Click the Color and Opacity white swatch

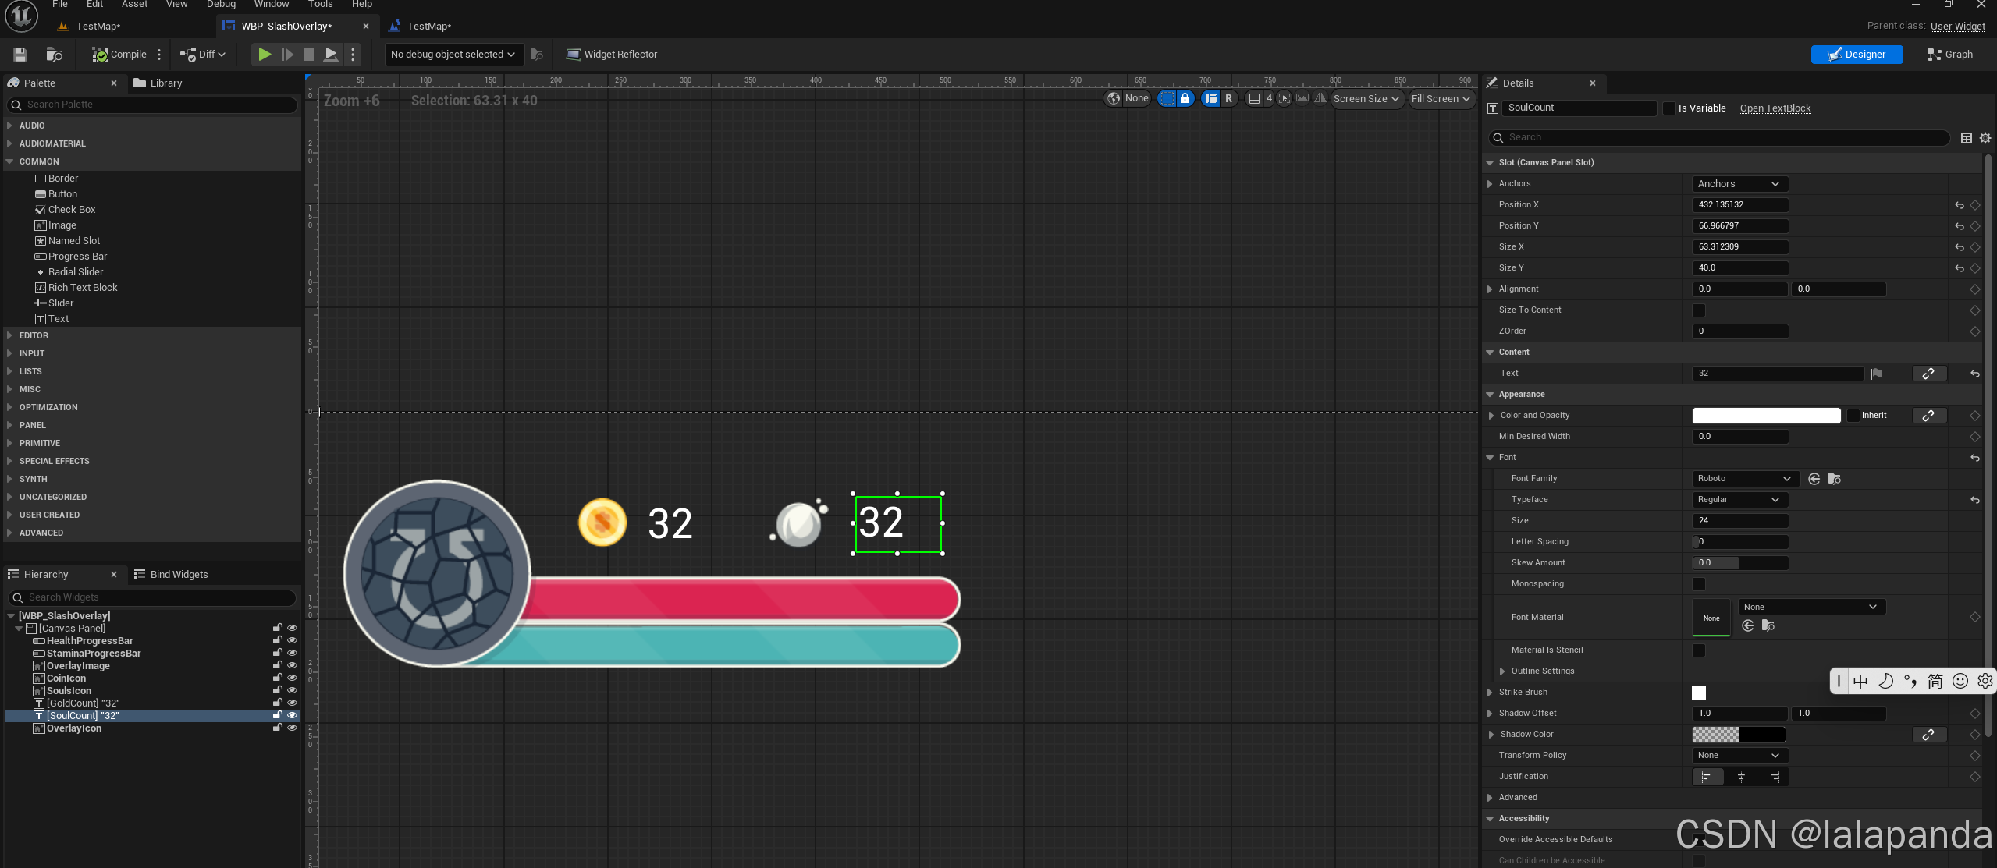pyautogui.click(x=1765, y=416)
